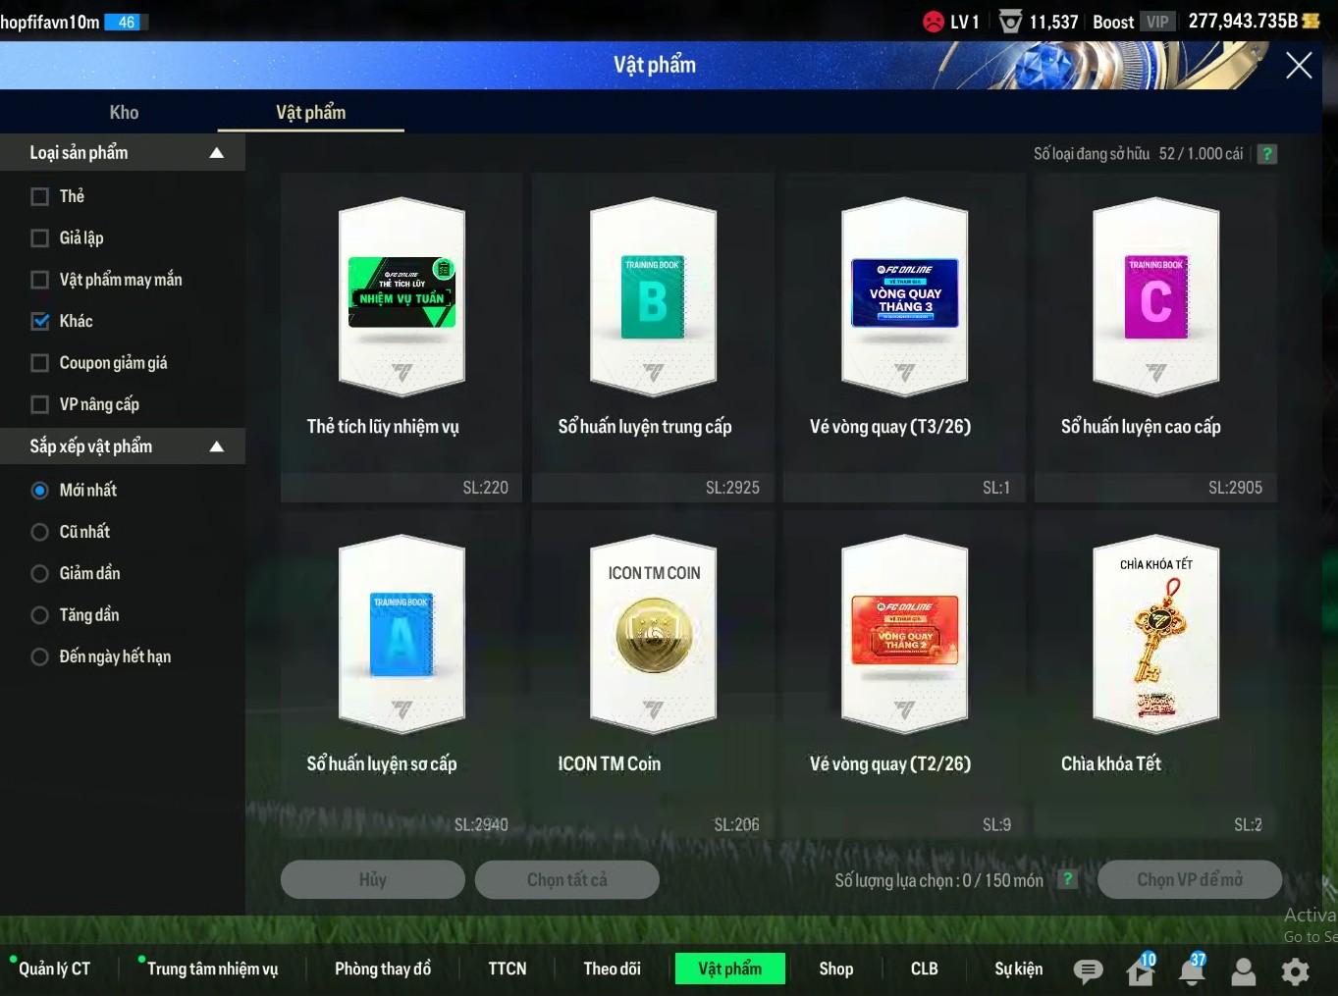Select the Cũ nhất sort option
The width and height of the screenshot is (1338, 996).
40,532
